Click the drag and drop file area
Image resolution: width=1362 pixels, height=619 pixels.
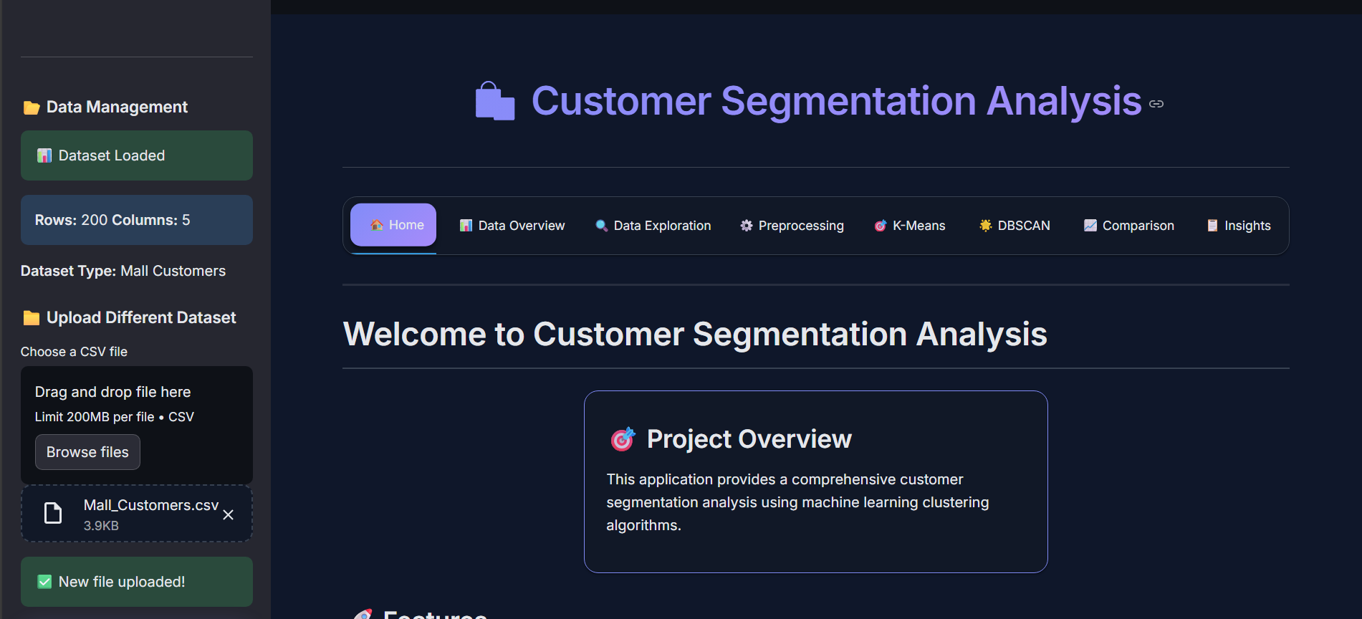(x=137, y=426)
